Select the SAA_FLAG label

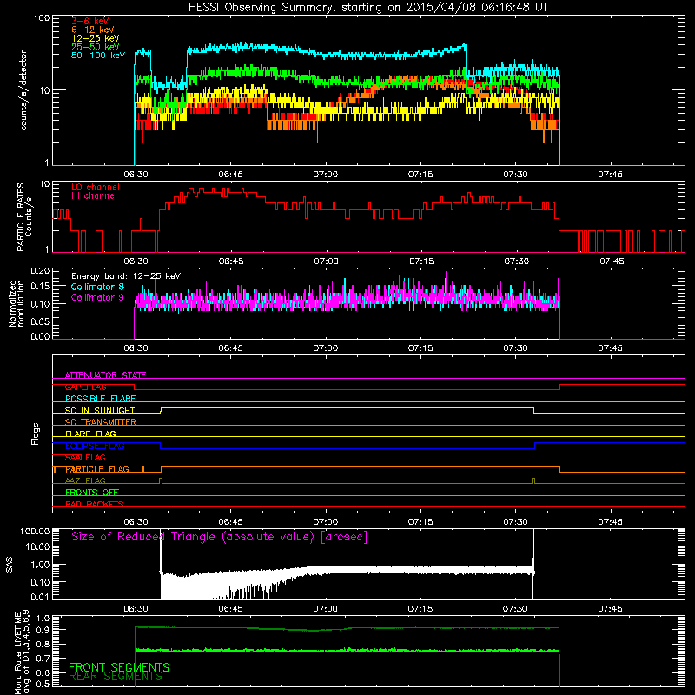[85, 458]
